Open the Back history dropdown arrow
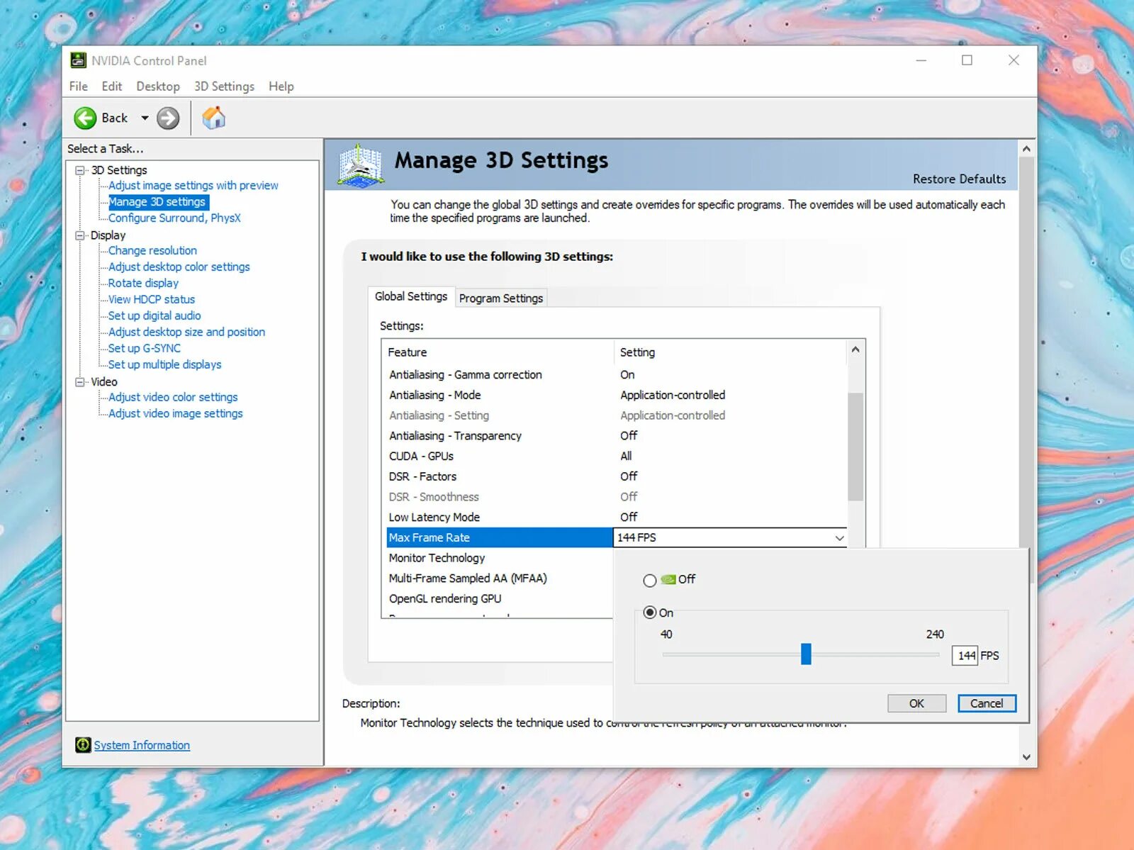Viewport: 1134px width, 850px height. point(145,118)
